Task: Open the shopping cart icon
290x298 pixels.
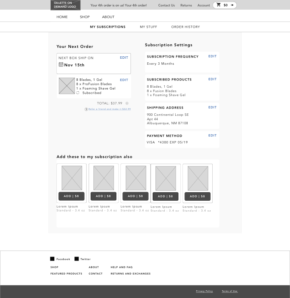Action: pos(219,5)
